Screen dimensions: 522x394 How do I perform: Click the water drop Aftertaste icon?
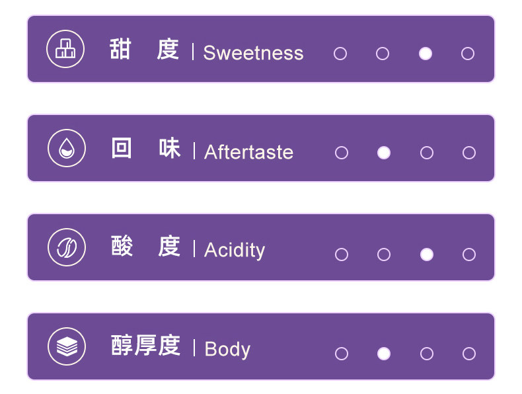[x=67, y=148]
